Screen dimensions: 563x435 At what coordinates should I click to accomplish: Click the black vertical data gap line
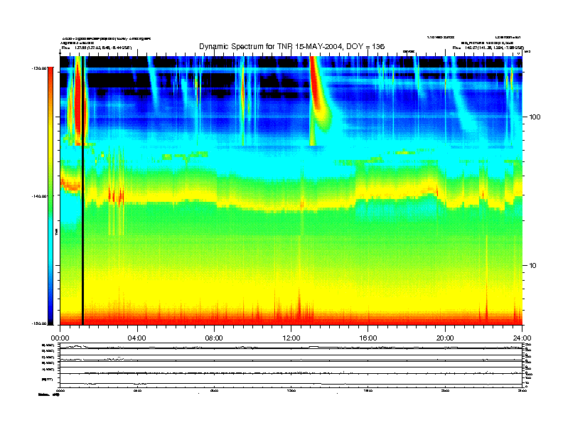pos(82,190)
